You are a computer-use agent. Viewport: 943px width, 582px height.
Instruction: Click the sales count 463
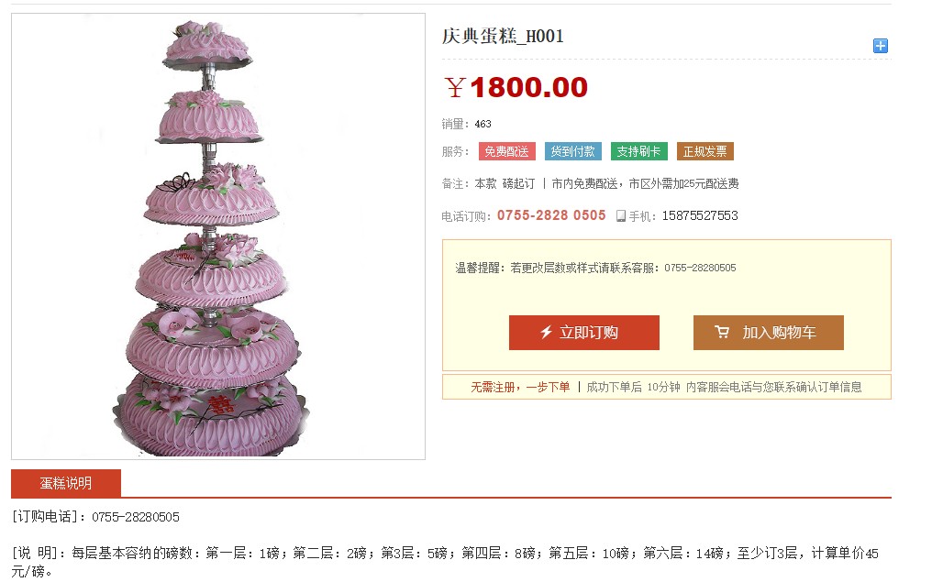483,125
